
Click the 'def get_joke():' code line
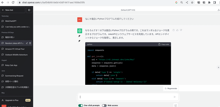coord(95,56)
